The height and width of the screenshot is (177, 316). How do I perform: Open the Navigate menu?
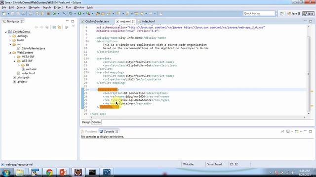point(34,7)
